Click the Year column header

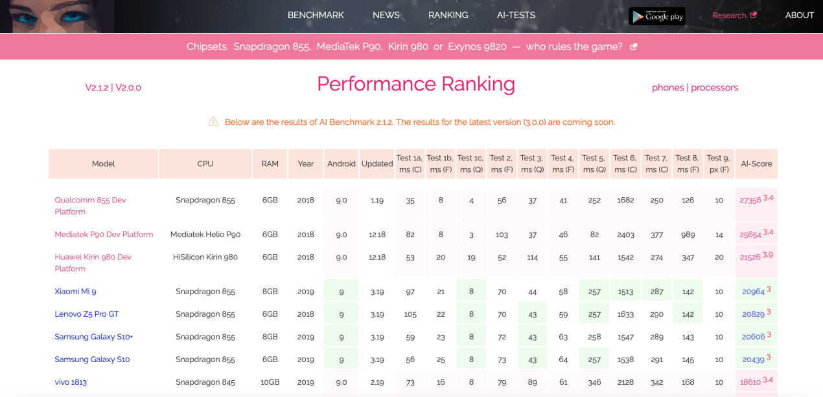(x=306, y=164)
